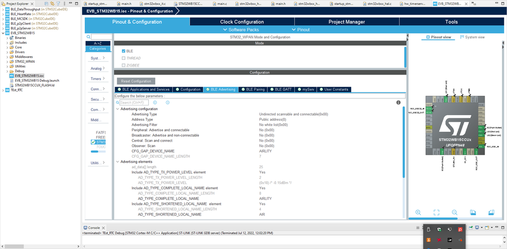This screenshot has height=249, width=507.
Task: Click the orange tray icon
Action: click(x=428, y=240)
